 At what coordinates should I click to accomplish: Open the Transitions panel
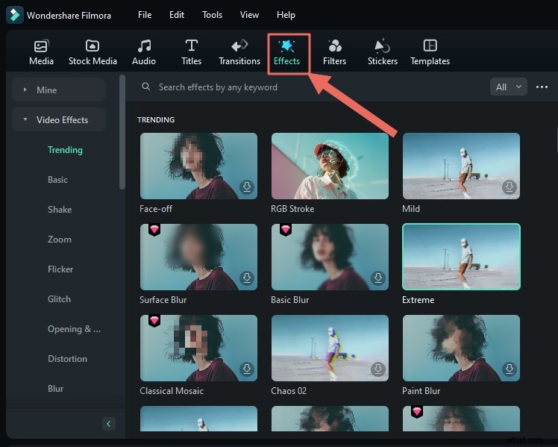[x=239, y=46]
